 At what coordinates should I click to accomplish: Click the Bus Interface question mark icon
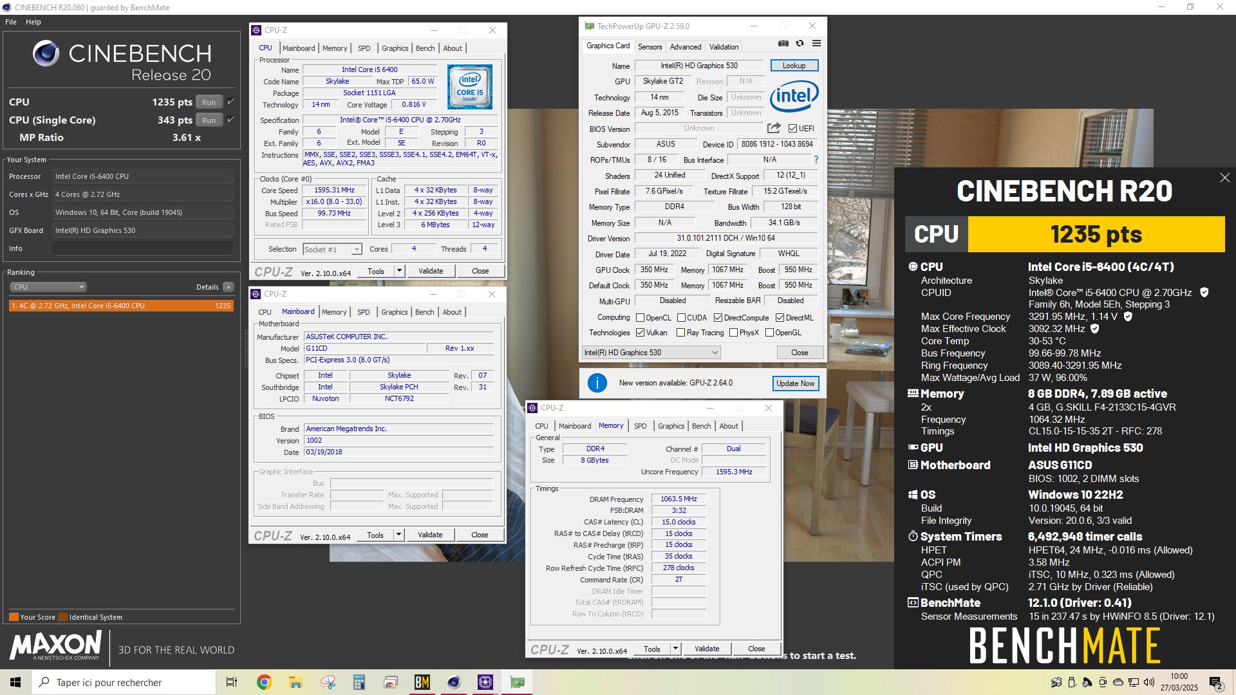pyautogui.click(x=816, y=160)
